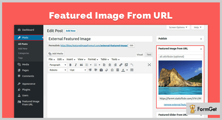This screenshot has height=120, width=222.
Task: Open Featured Image From URL sidebar menu
Action: click(x=29, y=103)
